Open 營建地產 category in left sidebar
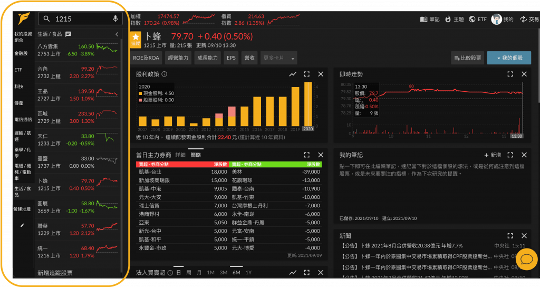Image resolution: width=540 pixels, height=287 pixels. click(22, 209)
